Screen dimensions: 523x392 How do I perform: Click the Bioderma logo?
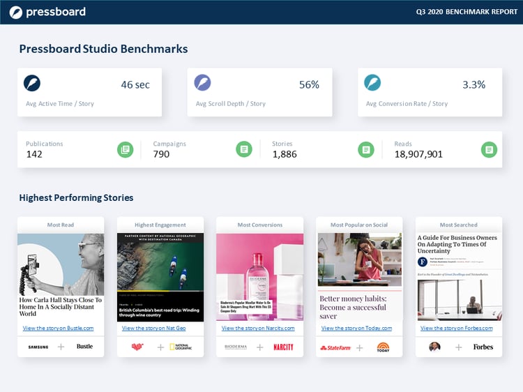(236, 347)
